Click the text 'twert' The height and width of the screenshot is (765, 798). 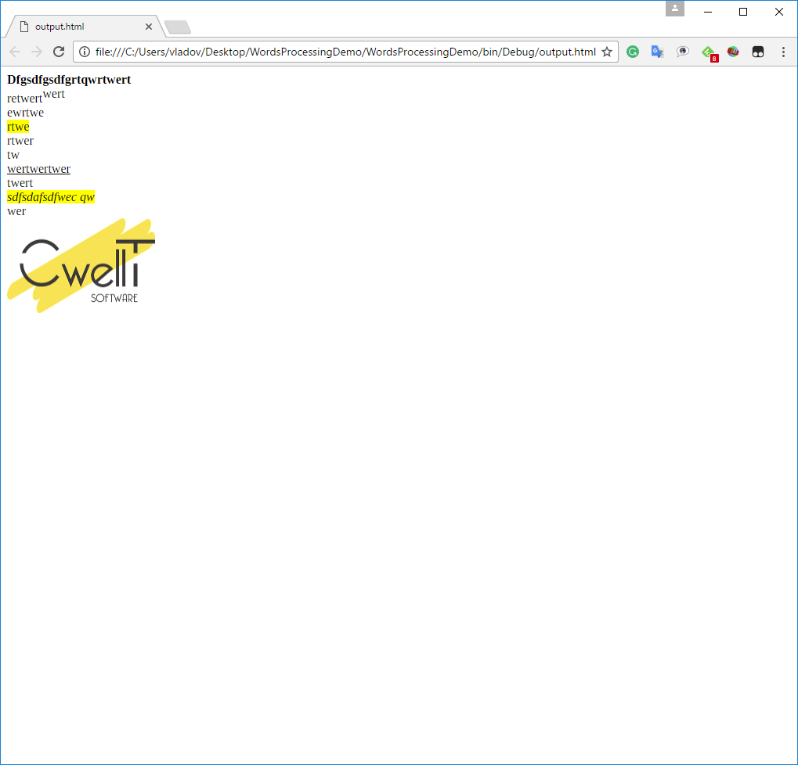[20, 183]
